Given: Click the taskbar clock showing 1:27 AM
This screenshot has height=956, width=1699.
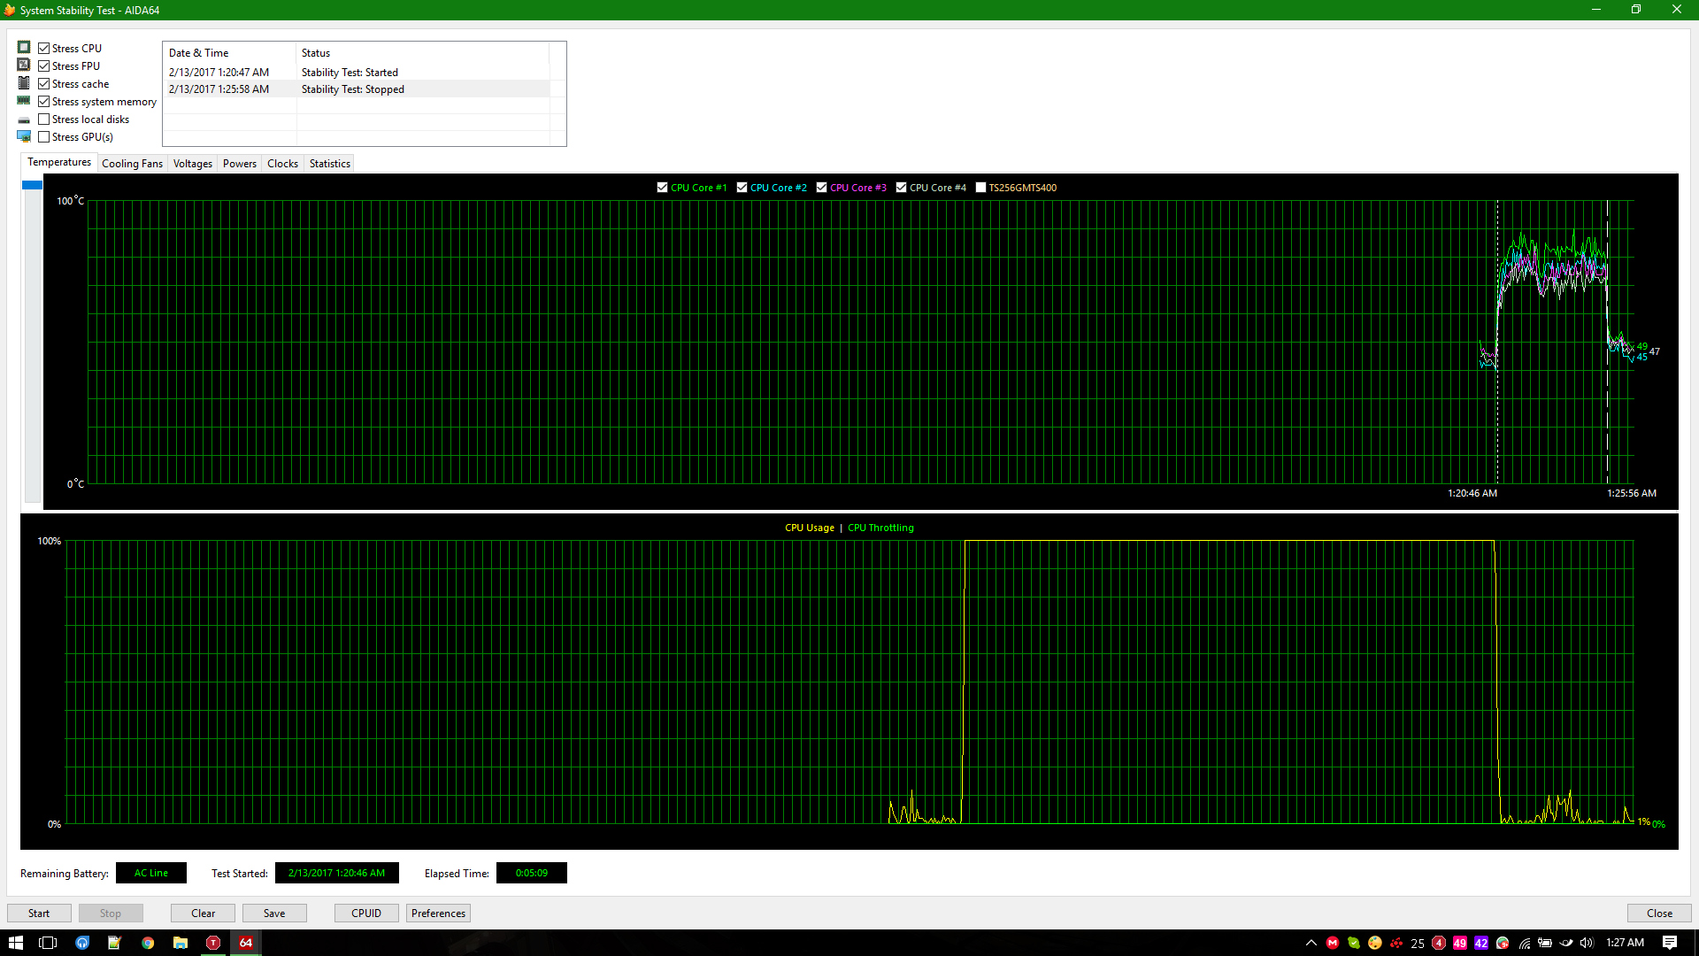Looking at the screenshot, I should coord(1625,943).
